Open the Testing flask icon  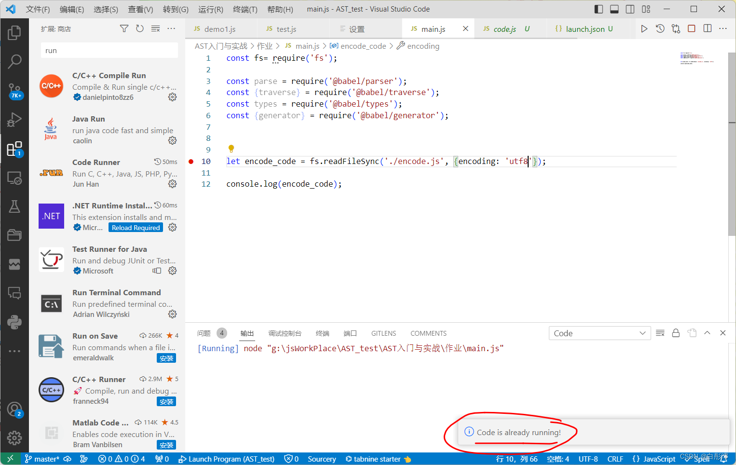coord(14,206)
